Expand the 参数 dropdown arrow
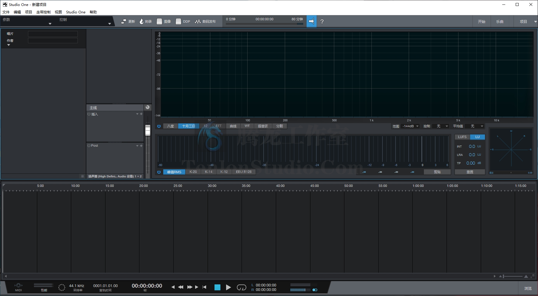The image size is (538, 296). (x=50, y=24)
